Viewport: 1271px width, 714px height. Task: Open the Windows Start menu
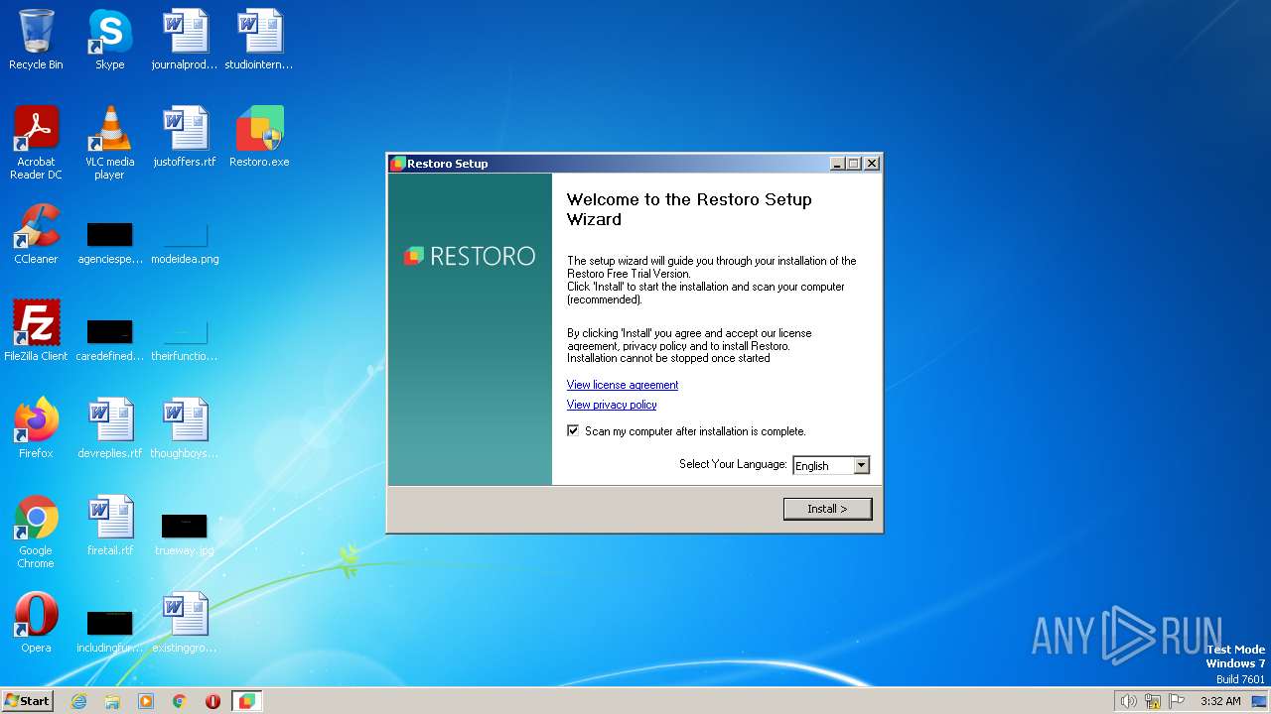[28, 701]
